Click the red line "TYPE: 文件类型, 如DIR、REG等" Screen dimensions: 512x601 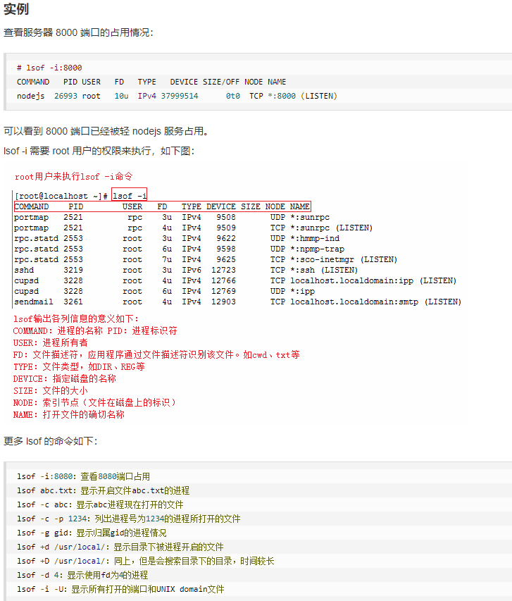(79, 367)
